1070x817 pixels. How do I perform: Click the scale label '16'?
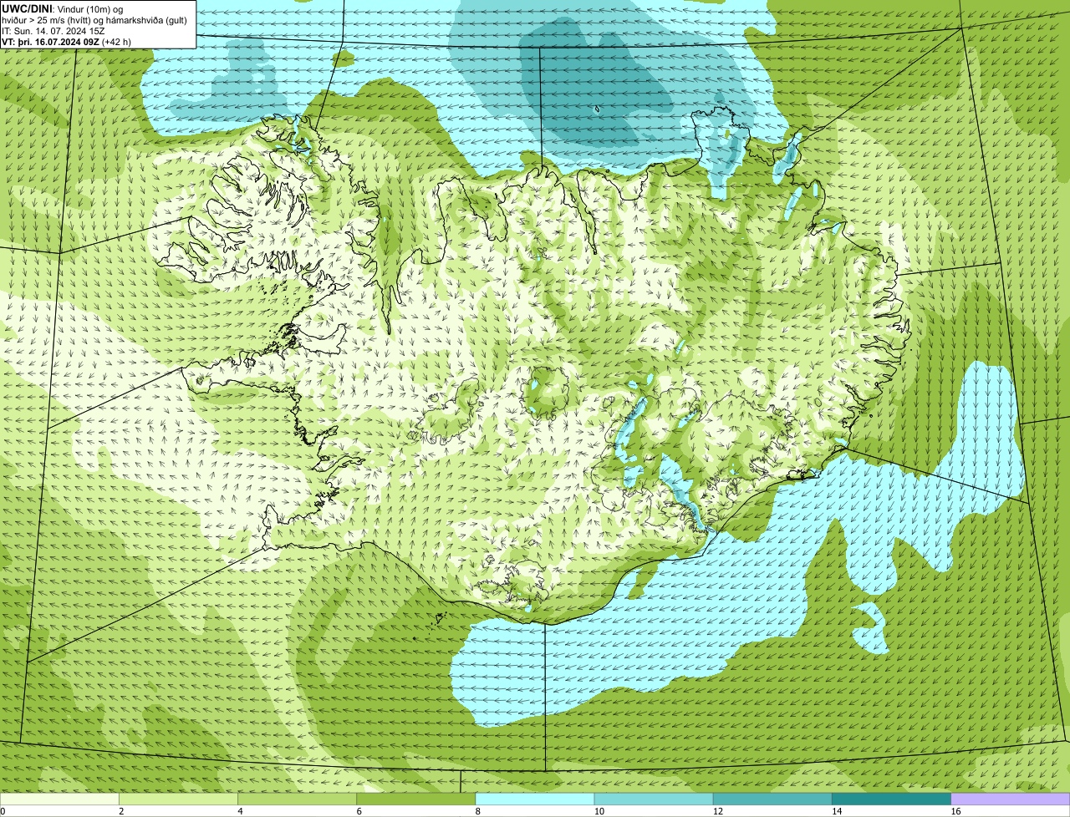956,811
